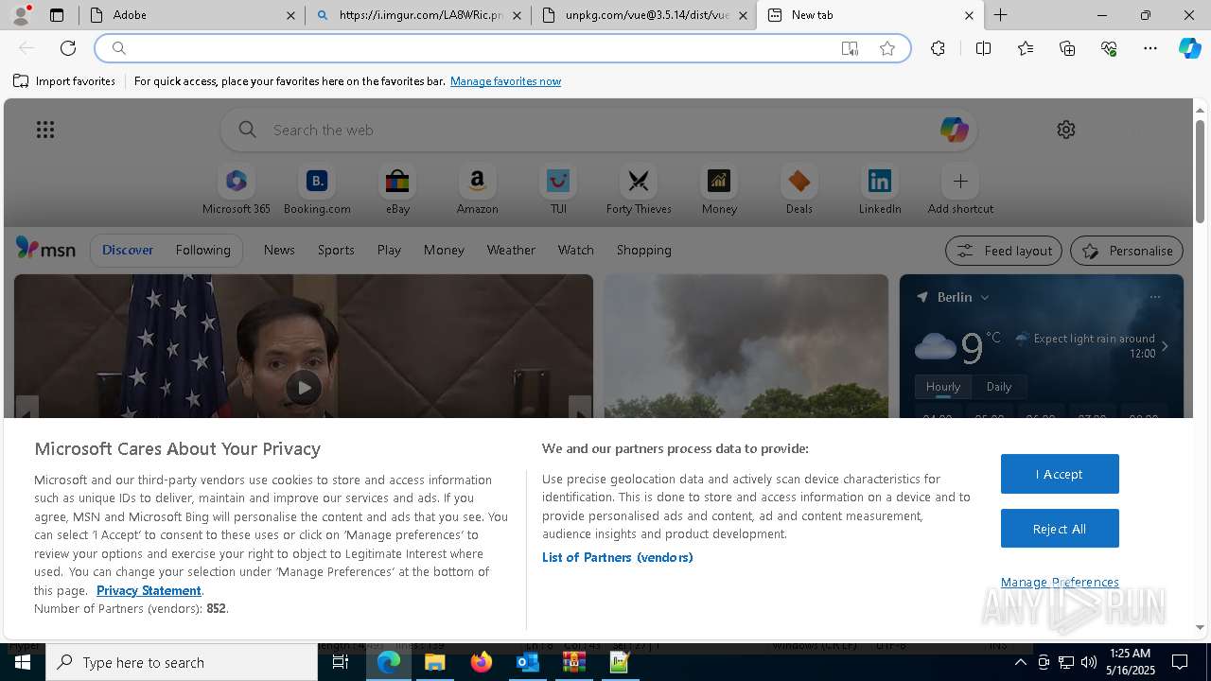Click the page vertical scrollbar
The image size is (1211, 681).
click(1200, 173)
